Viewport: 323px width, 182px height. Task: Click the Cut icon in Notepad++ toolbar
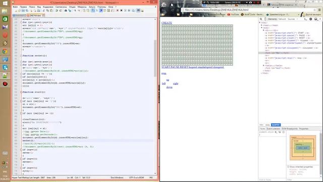pyautogui.click(x=44, y=11)
